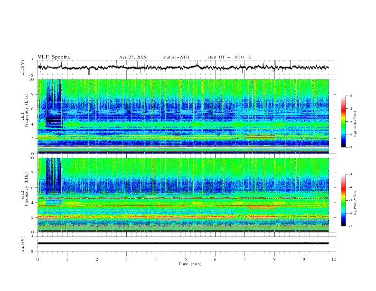Viewport: 376px width, 291px height.
Task: Click the "-3" tick on upper color bar
Action: (350, 96)
